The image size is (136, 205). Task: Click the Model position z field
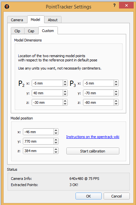click(x=38, y=151)
